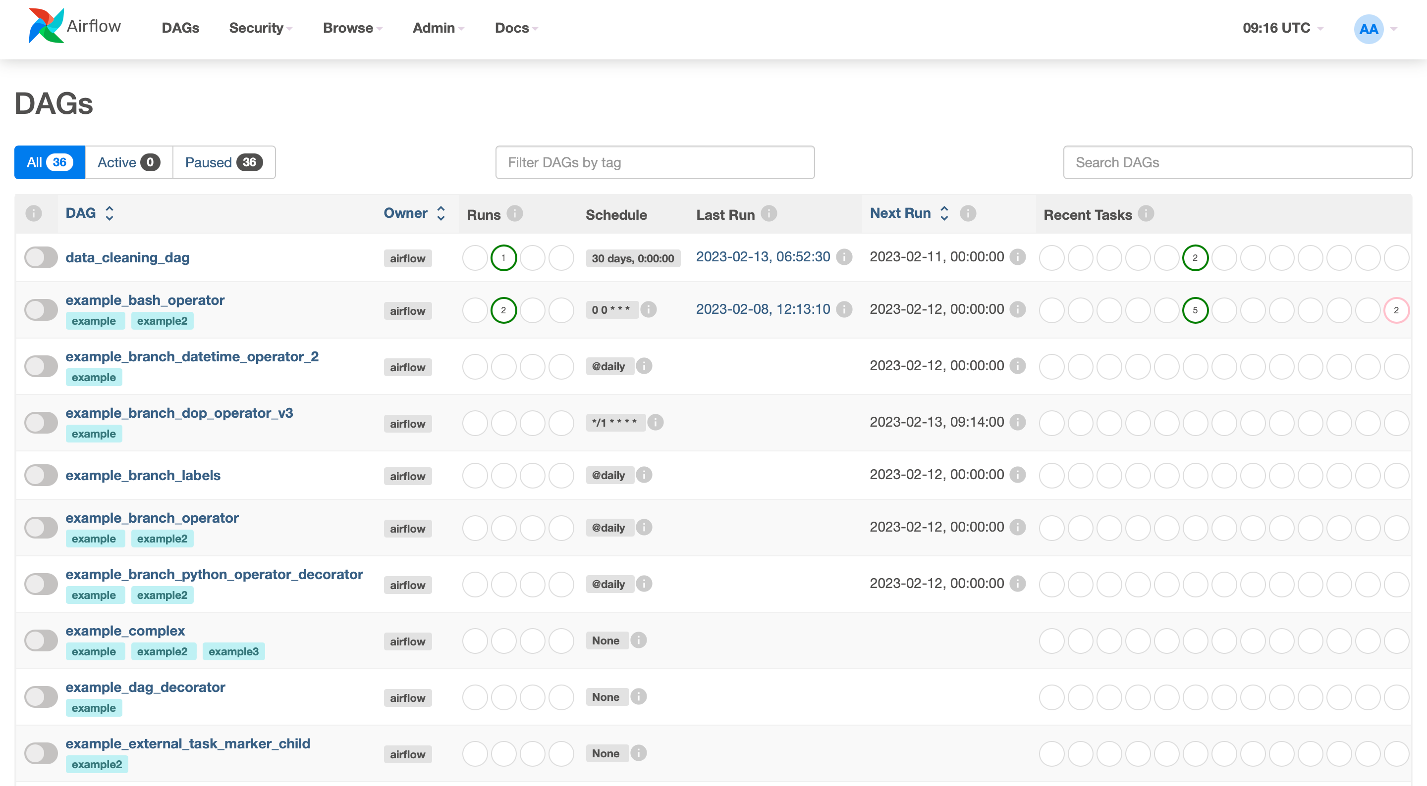Click schedule info icon for example_branch_datetime_operator_2
1427x786 pixels.
[644, 366]
